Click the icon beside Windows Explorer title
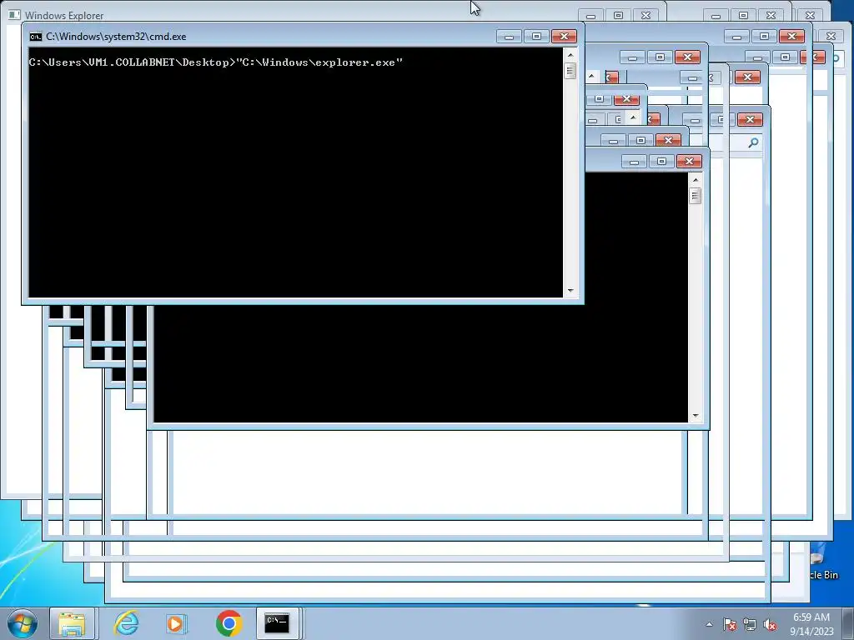 click(15, 15)
